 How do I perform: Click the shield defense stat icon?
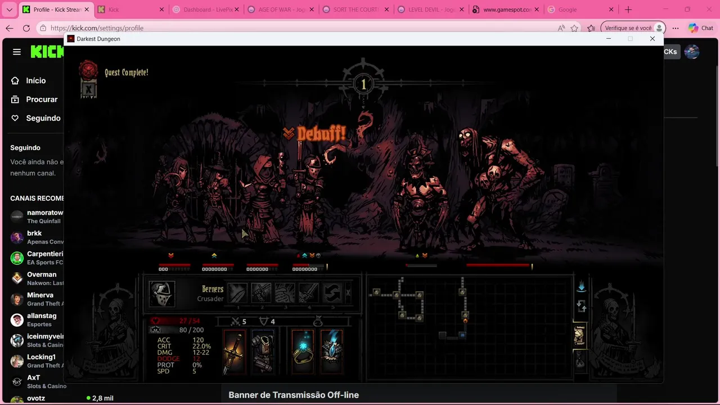click(x=263, y=322)
